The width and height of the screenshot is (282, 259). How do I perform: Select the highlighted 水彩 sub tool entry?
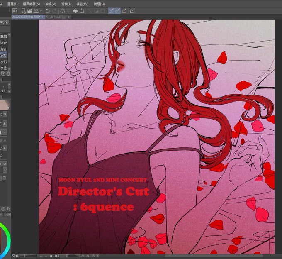pos(4,55)
